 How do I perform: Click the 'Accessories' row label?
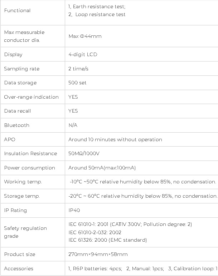[x=19, y=268]
